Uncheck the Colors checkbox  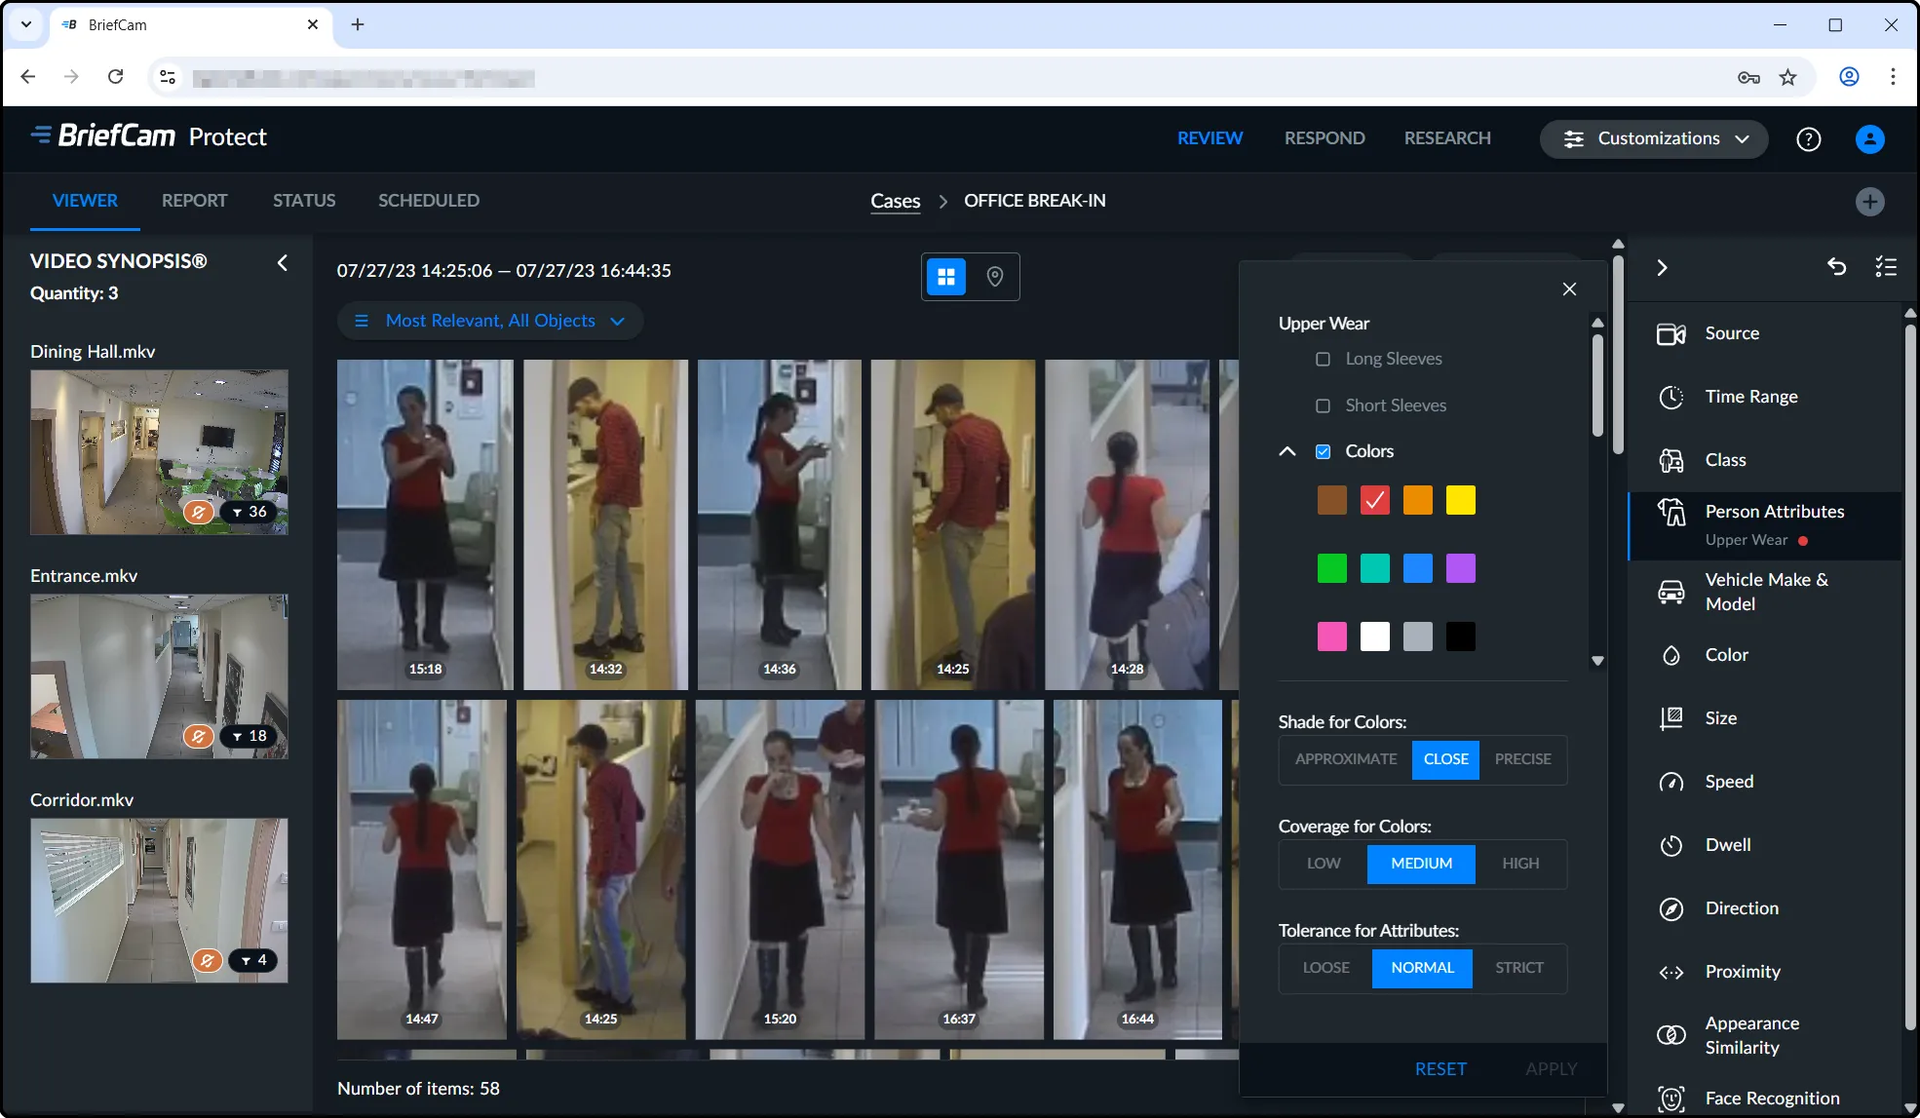pos(1323,451)
